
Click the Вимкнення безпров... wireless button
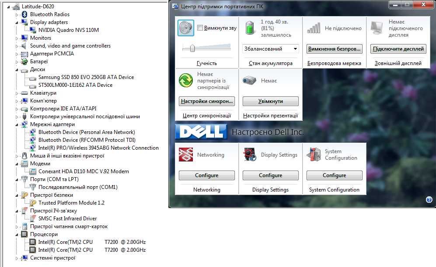[334, 49]
